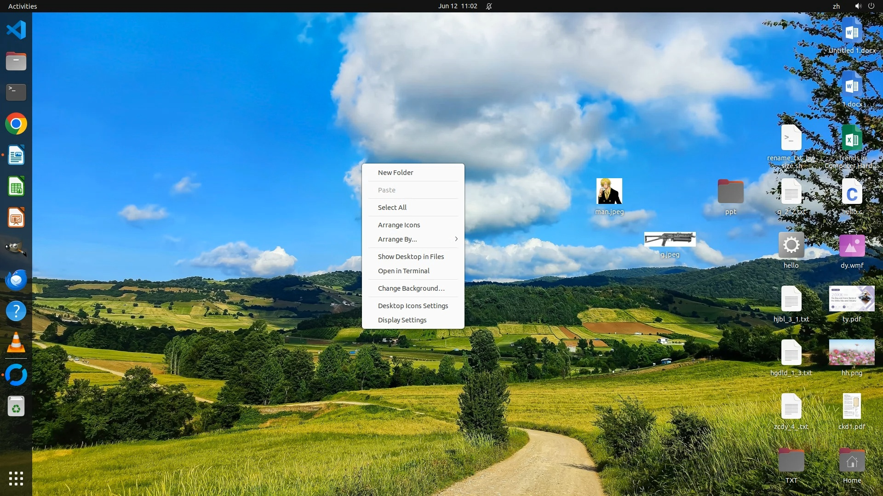883x496 pixels.
Task: Launch Thunderbird mail from dock
Action: pyautogui.click(x=16, y=280)
